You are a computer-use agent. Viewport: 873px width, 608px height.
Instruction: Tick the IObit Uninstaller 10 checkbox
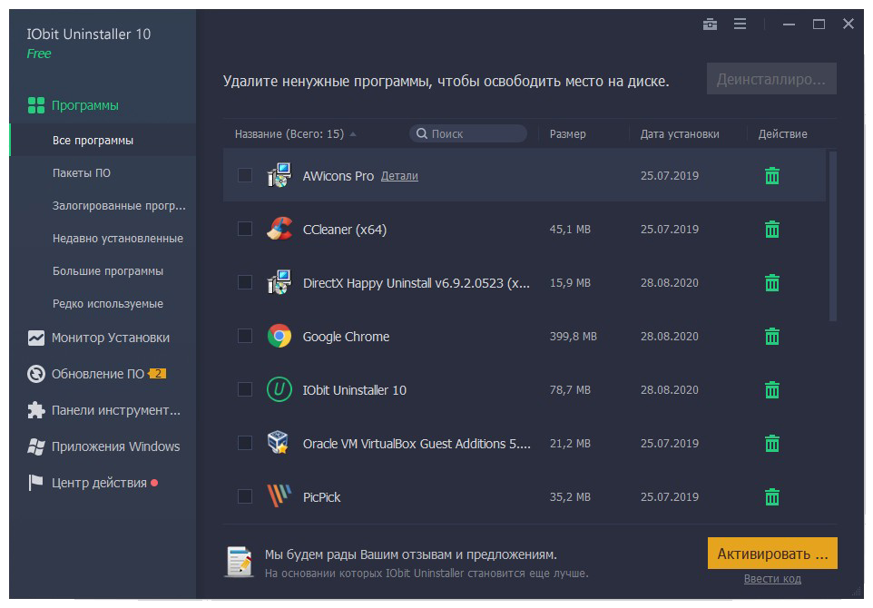(x=245, y=389)
